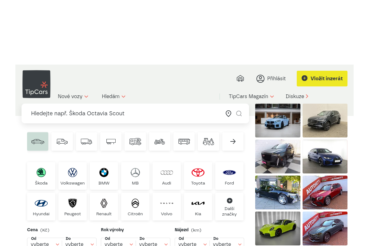Choose the Ford brand tile
Screen dimensions: 369x246
click(229, 176)
